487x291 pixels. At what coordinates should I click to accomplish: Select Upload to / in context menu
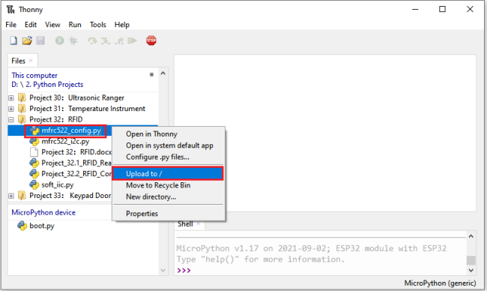[x=168, y=174]
